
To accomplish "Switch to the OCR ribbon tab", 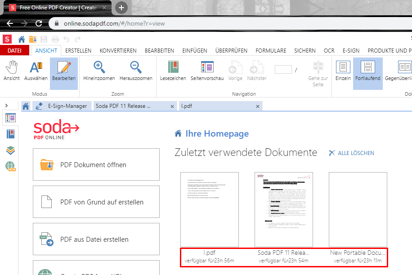I will (x=329, y=50).
